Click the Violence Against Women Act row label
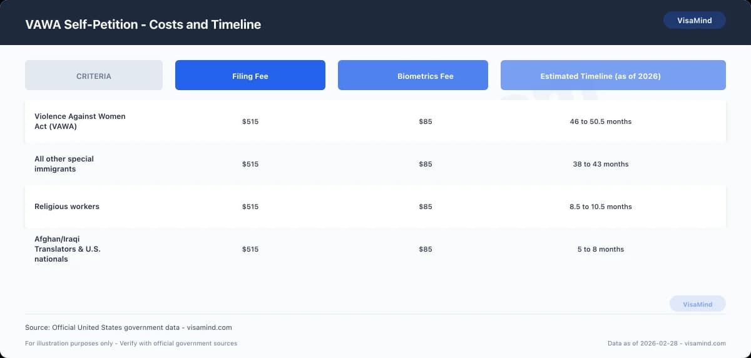This screenshot has width=751, height=358. click(79, 121)
